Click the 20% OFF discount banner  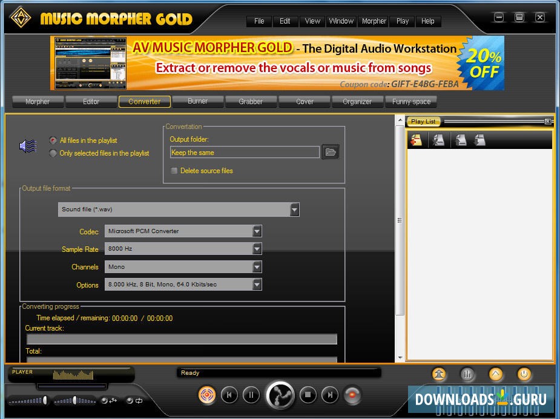pyautogui.click(x=483, y=62)
